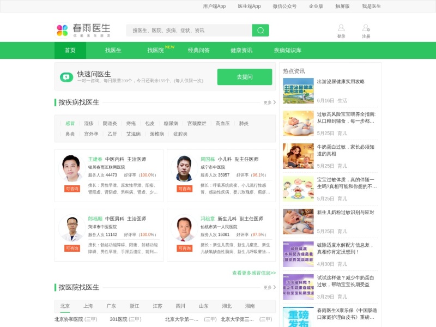This screenshot has height=327, width=436.
Task: Open doctor 冯祖章's name link
Action: click(x=208, y=219)
